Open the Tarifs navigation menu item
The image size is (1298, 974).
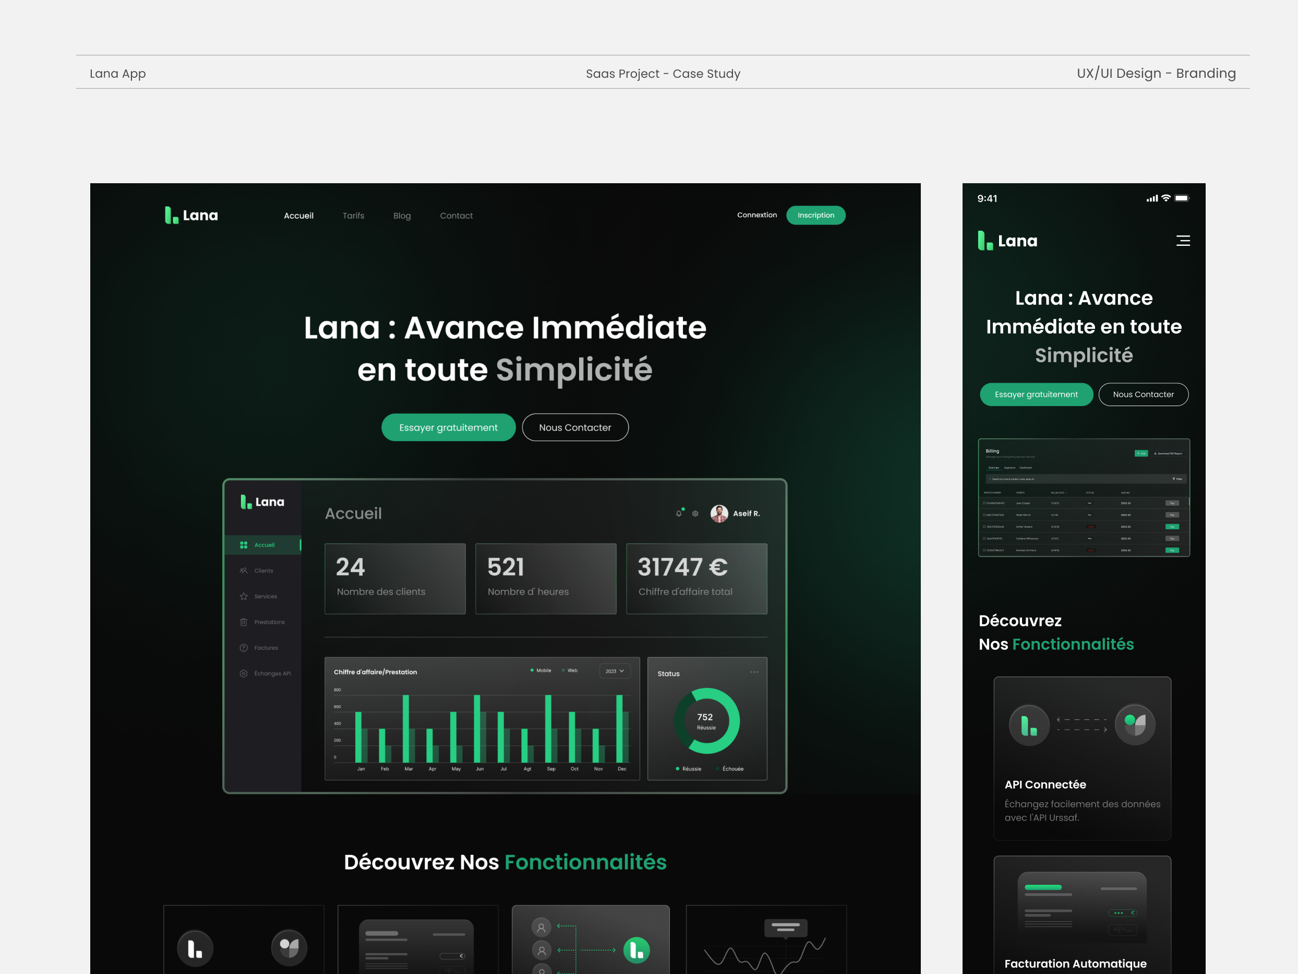[x=353, y=216]
